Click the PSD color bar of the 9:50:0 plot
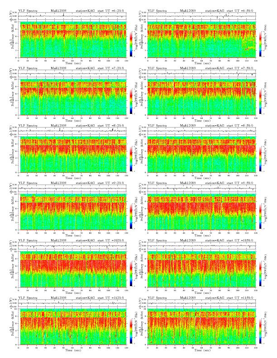Screen dimensions: 277x358 tap(260, 216)
